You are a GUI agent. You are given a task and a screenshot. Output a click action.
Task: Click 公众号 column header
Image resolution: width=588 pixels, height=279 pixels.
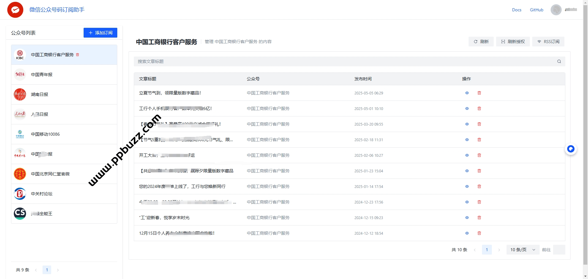(253, 79)
